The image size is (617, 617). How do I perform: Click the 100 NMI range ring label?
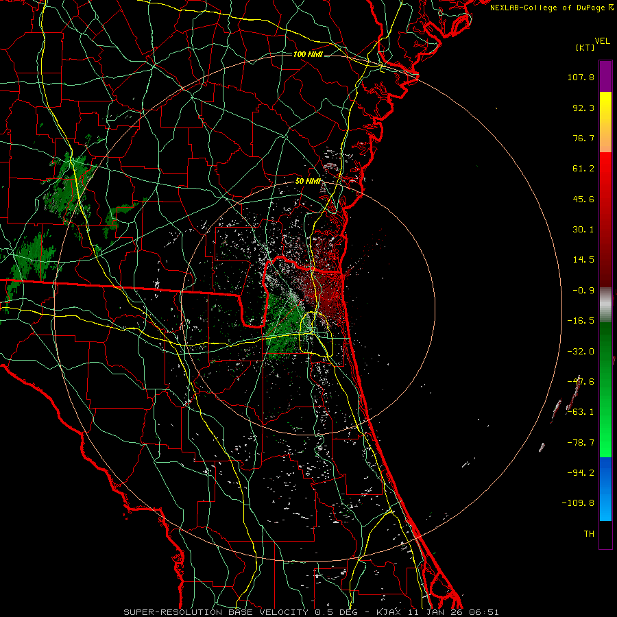click(308, 54)
